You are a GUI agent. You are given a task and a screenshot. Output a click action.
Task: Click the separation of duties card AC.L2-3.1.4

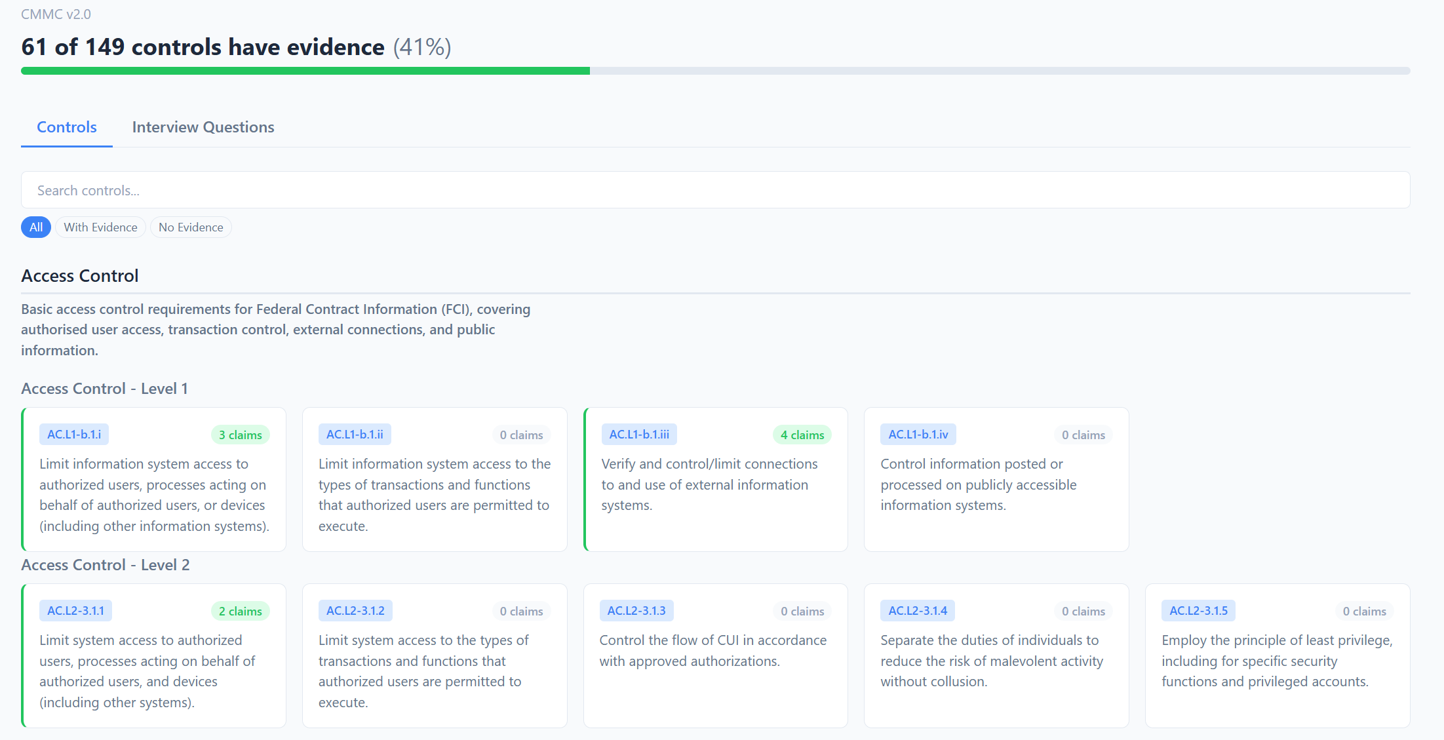click(x=996, y=655)
